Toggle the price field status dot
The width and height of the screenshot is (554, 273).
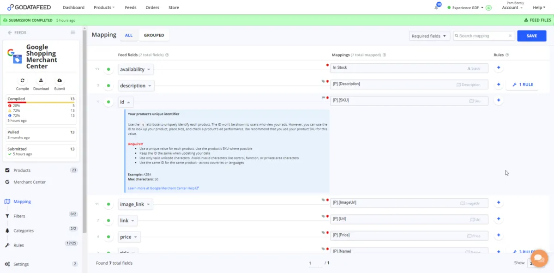click(x=108, y=237)
